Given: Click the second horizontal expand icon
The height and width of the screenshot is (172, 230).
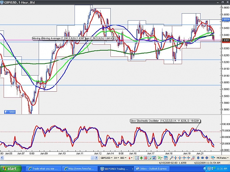Looking at the screenshot, I should [180, 158].
